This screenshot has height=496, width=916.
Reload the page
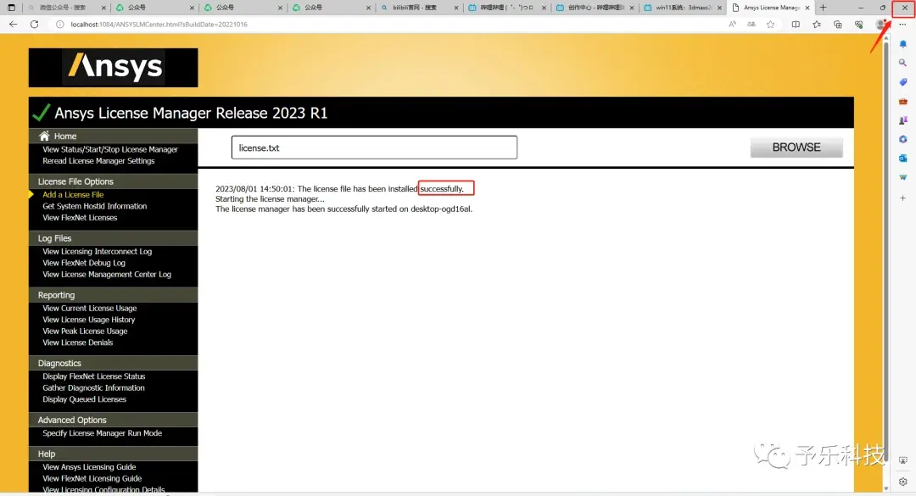[x=35, y=25]
